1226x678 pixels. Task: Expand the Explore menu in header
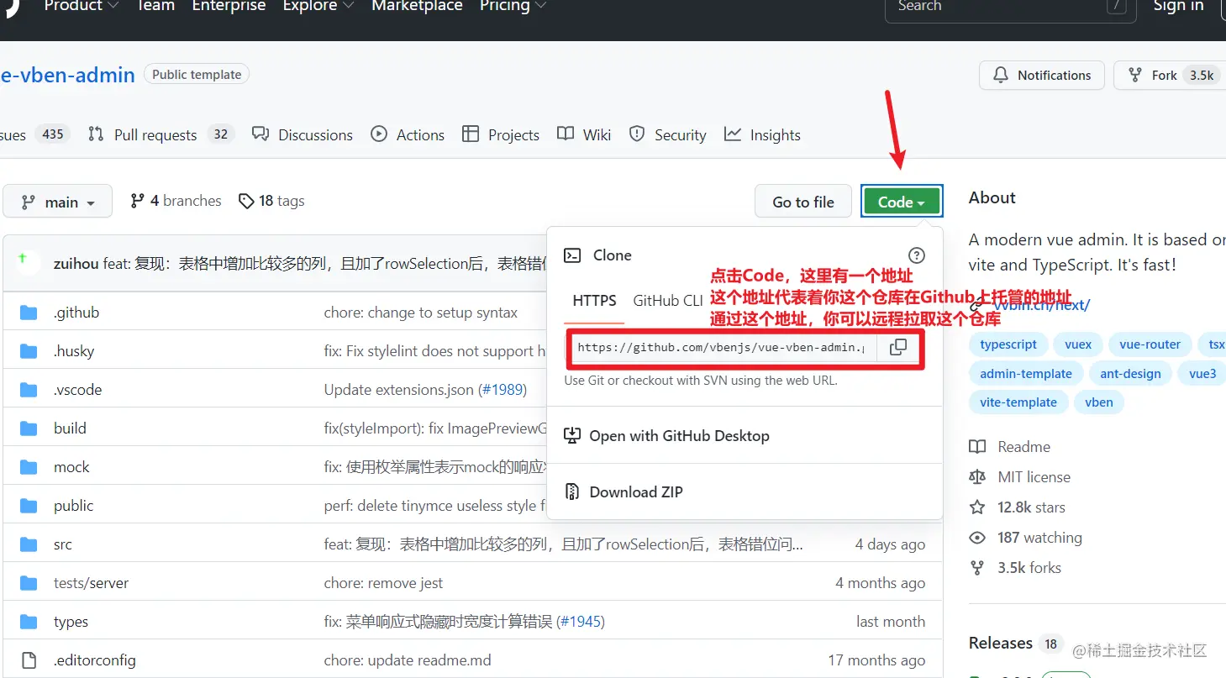pos(318,6)
